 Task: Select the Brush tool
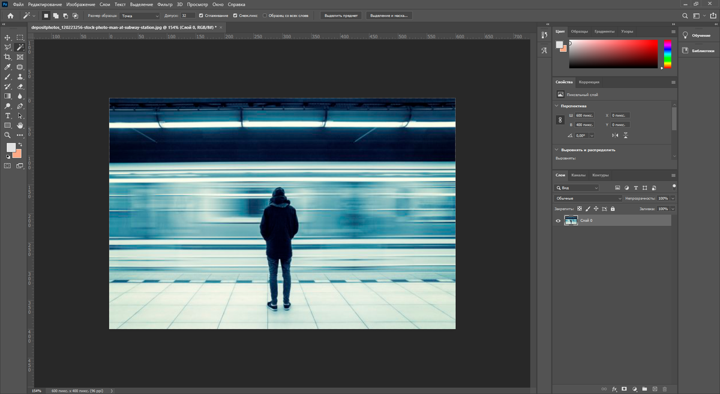pyautogui.click(x=8, y=77)
